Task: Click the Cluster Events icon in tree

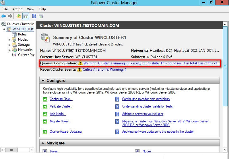Action: (x=14, y=55)
